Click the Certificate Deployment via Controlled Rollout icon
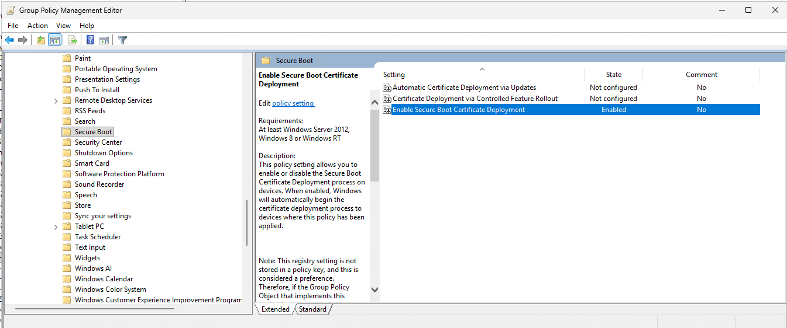 click(387, 99)
